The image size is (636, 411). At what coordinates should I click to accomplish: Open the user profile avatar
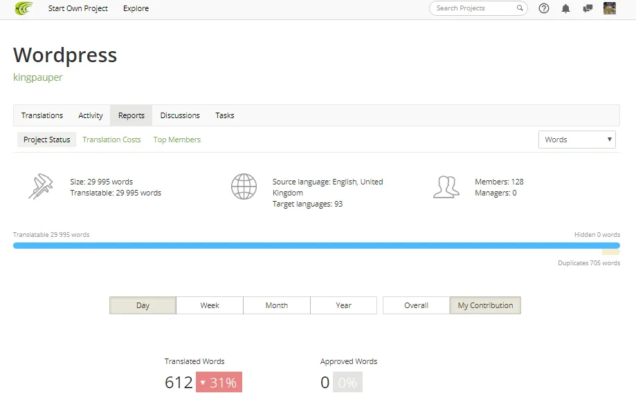[x=609, y=8]
